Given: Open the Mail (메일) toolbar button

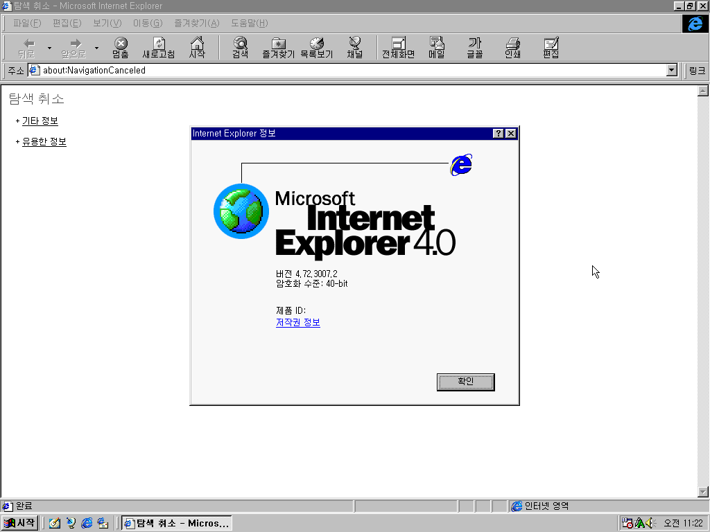Looking at the screenshot, I should (x=437, y=48).
